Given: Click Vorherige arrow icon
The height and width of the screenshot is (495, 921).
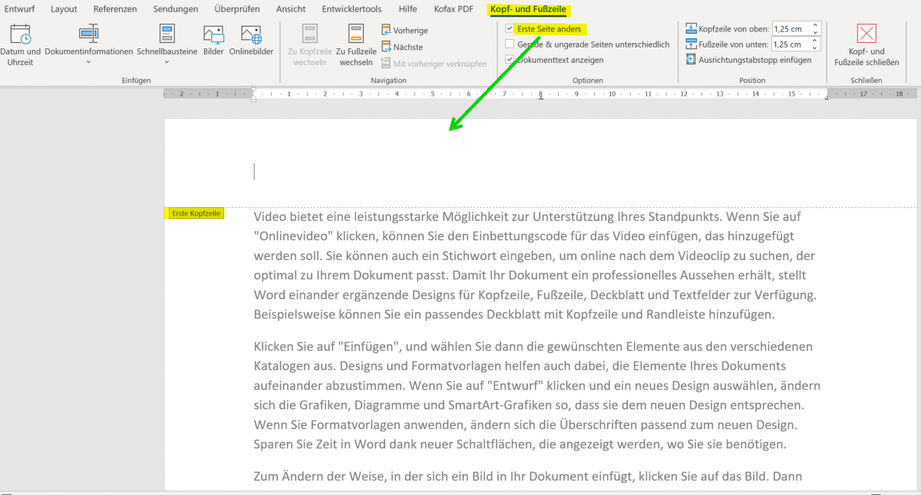Looking at the screenshot, I should pos(387,30).
